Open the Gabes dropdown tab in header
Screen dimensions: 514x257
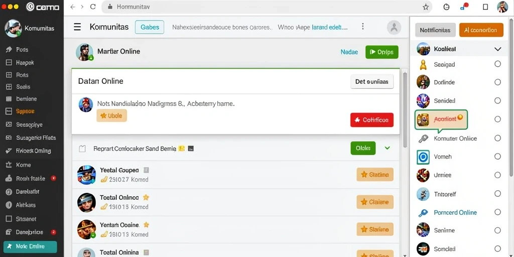(x=150, y=27)
